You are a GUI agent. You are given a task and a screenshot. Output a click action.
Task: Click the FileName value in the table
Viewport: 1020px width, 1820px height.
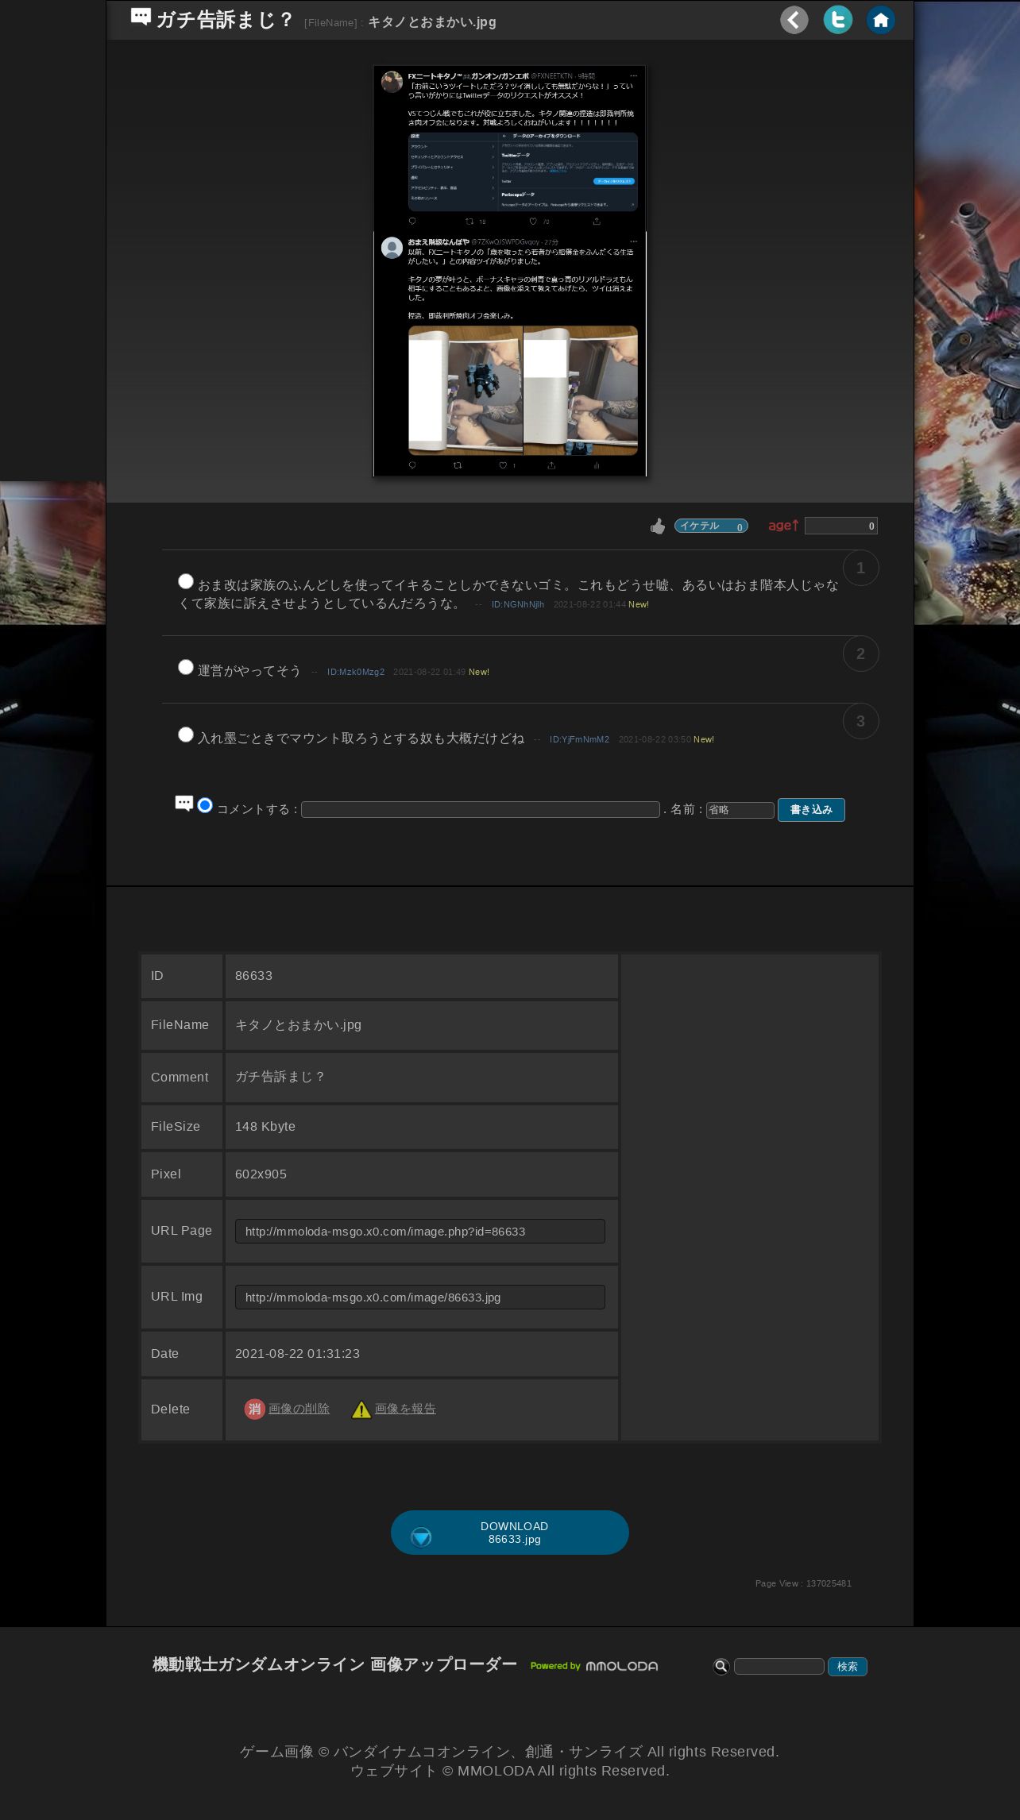tap(298, 1025)
